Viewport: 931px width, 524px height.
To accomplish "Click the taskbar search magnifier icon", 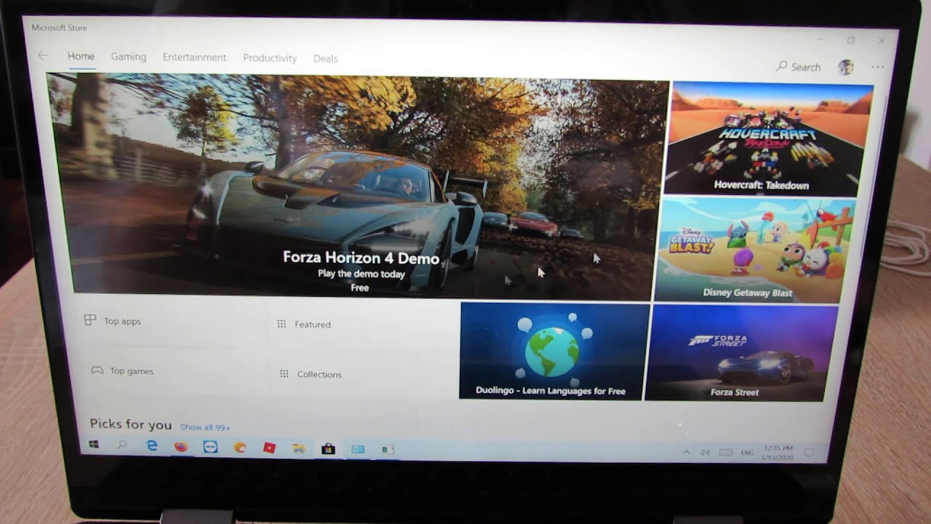I will pyautogui.click(x=122, y=445).
